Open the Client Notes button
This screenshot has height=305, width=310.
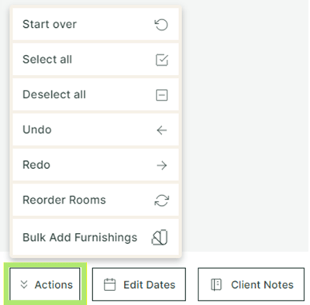click(x=251, y=284)
